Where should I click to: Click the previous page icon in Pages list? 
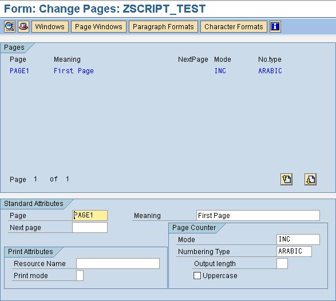click(286, 179)
